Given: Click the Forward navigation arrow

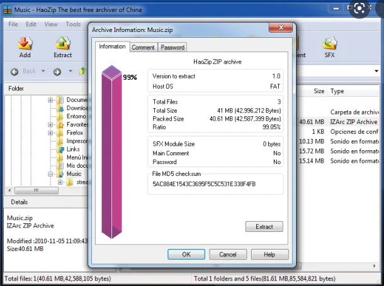Looking at the screenshot, I should coord(57,72).
